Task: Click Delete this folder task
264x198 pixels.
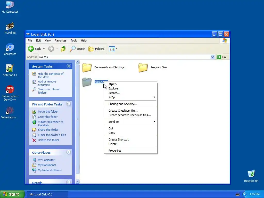Action: tap(48, 140)
